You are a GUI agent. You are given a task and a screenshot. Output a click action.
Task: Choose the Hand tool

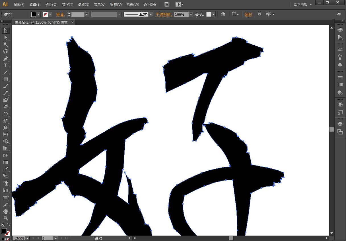(x=6, y=211)
